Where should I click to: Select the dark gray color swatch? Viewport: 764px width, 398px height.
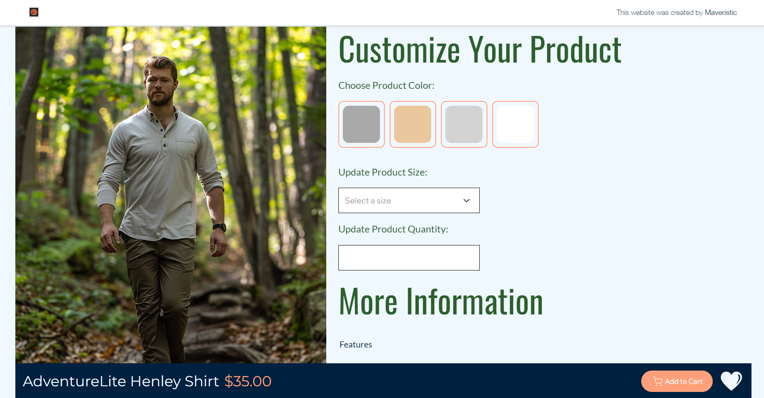pos(361,124)
